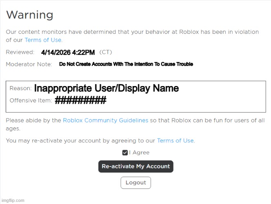
Task: Open the Roblox Community Guidelines link
Action: 105,120
